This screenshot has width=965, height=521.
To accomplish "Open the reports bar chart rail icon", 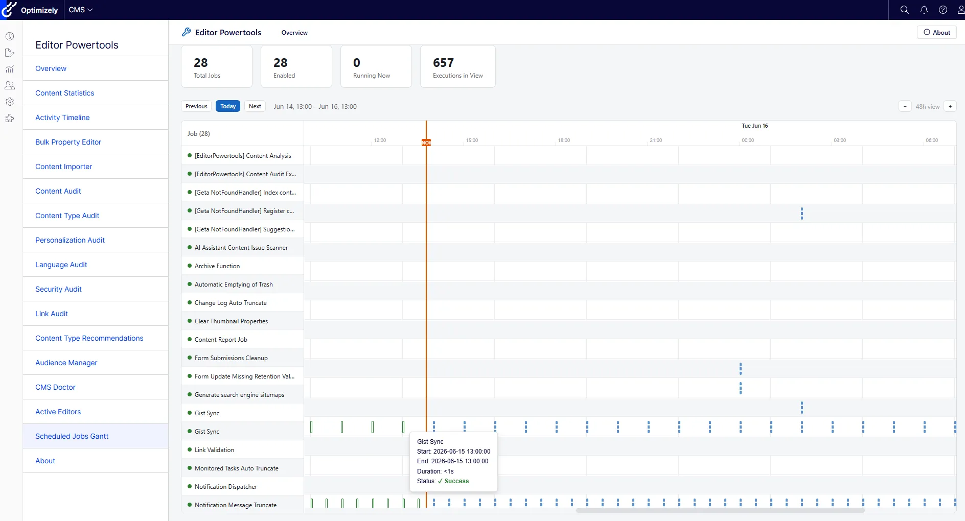I will (x=10, y=69).
